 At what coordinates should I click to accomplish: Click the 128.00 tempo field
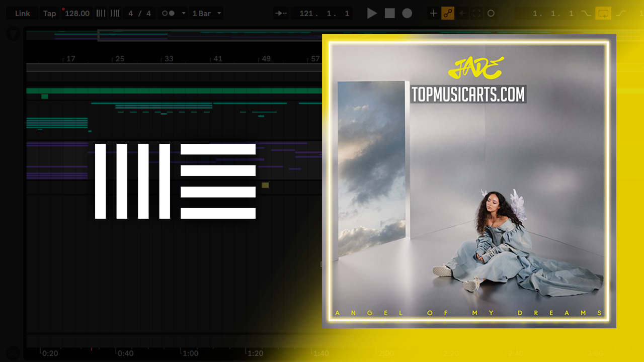(x=77, y=14)
